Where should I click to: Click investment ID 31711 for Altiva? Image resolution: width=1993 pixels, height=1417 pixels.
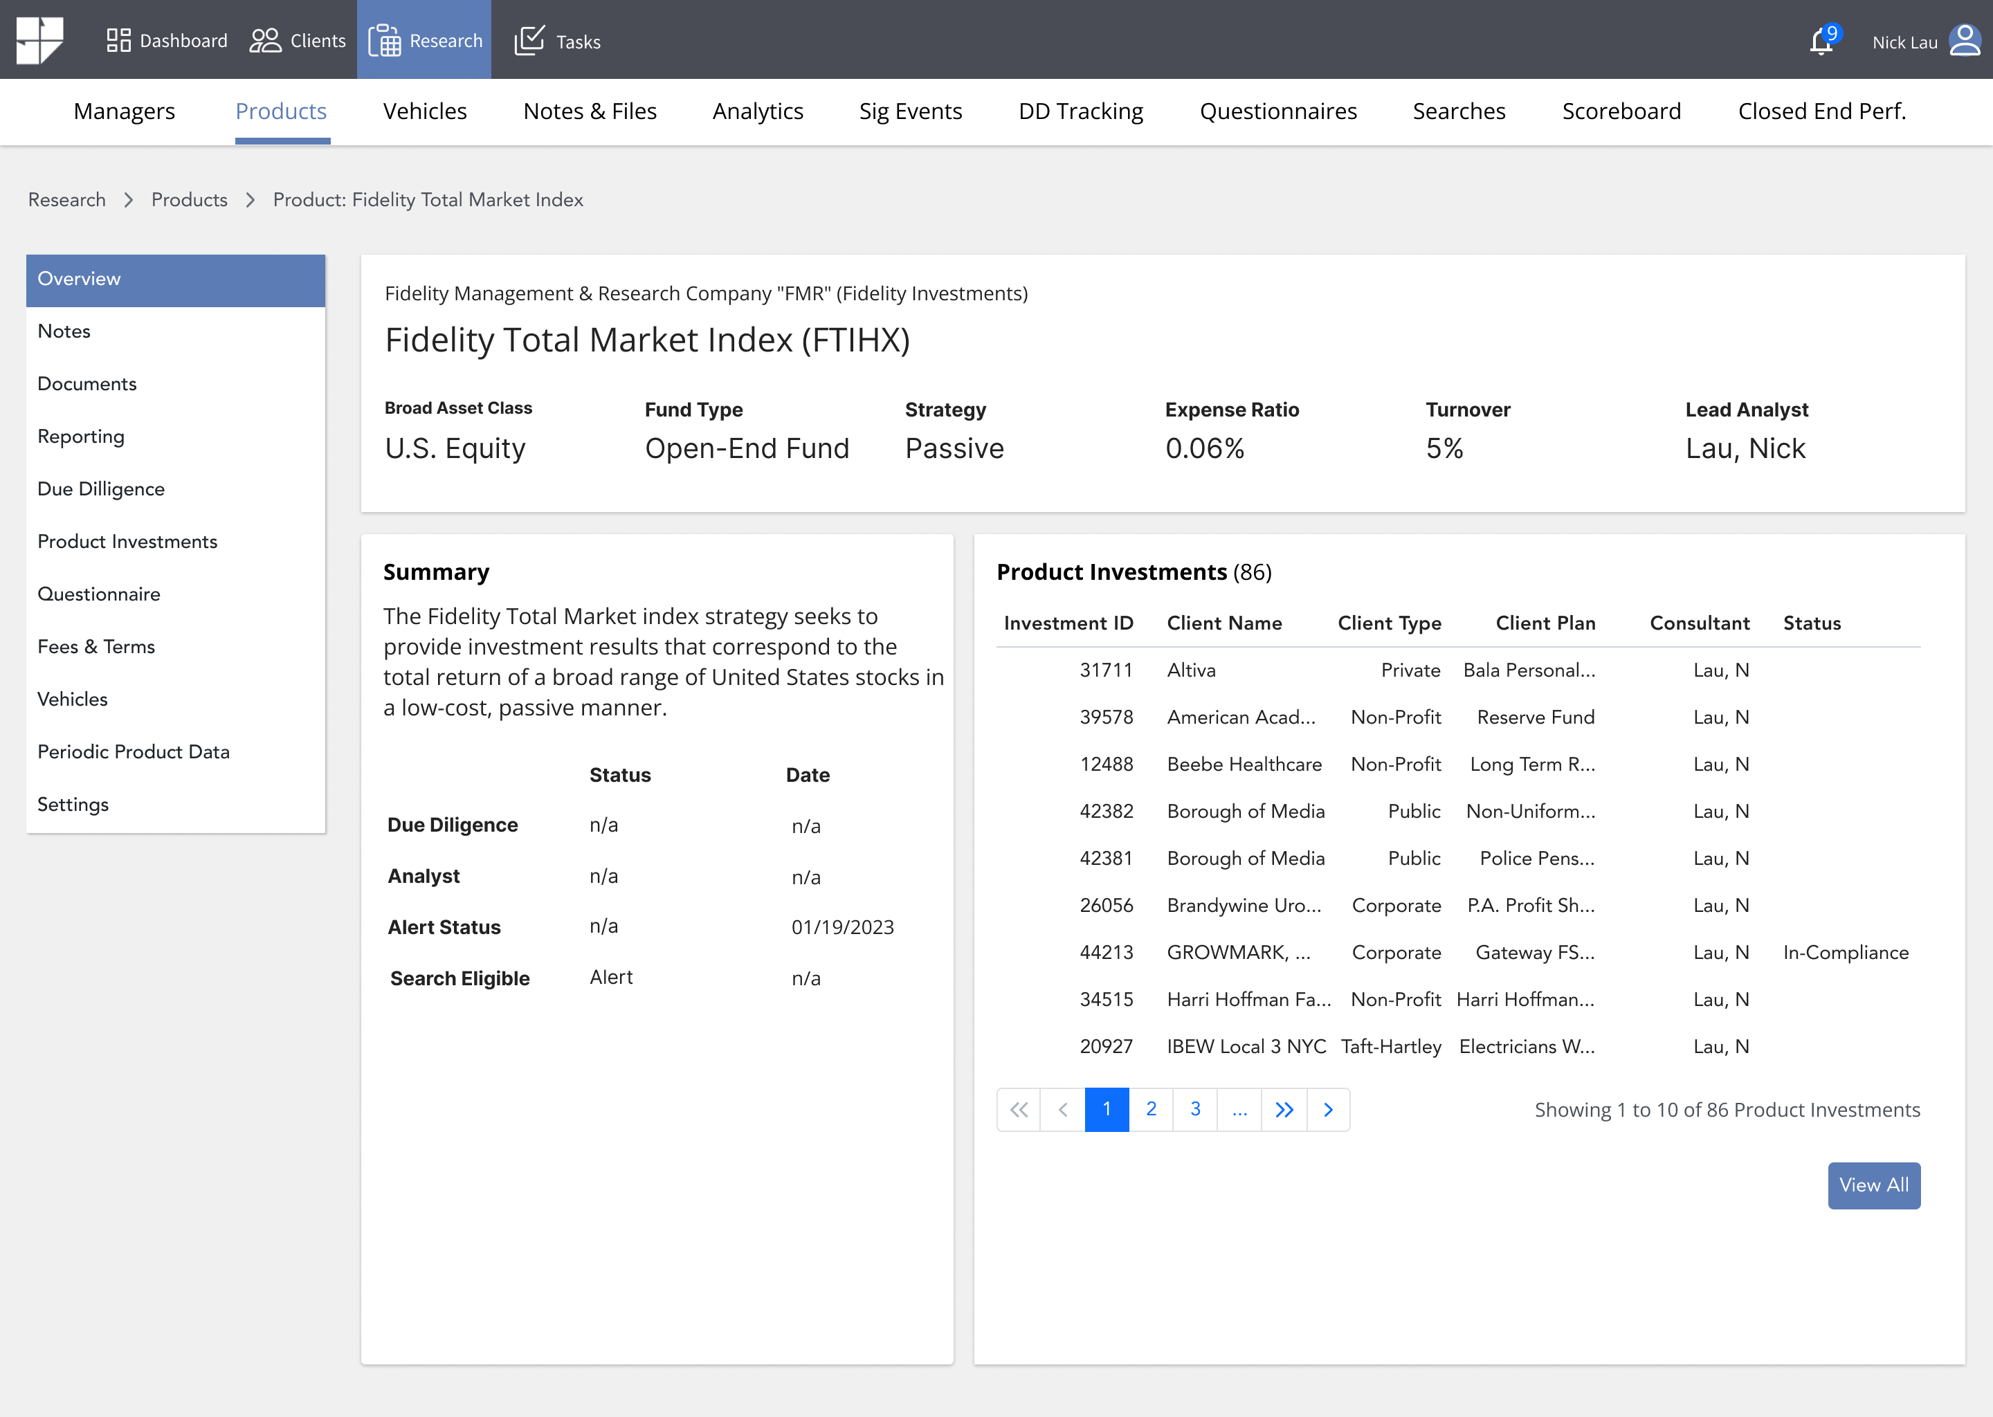(1107, 670)
